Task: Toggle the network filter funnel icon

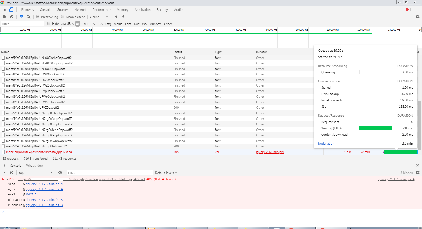Action: pos(21,17)
